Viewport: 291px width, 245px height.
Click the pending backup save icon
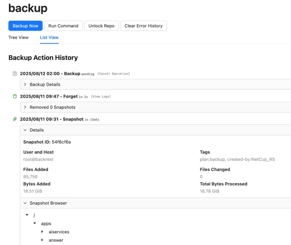[x=15, y=73]
